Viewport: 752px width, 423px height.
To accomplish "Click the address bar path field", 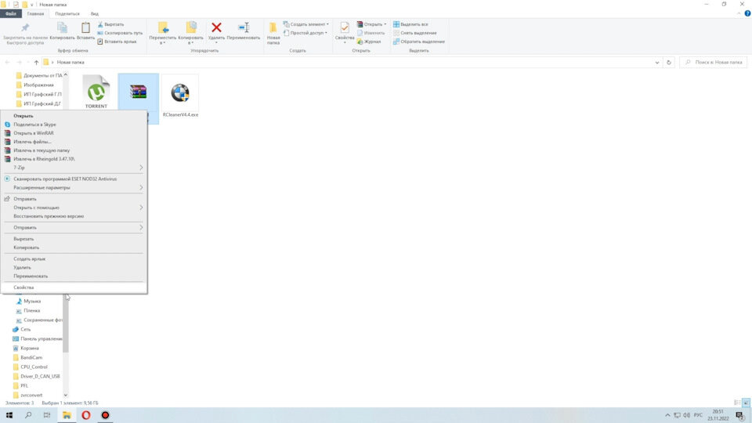I will click(345, 63).
